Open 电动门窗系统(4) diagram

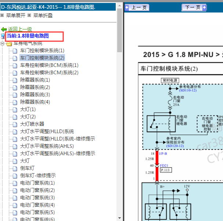[37, 205]
